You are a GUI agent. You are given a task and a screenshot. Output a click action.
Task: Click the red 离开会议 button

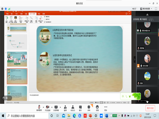150,108
